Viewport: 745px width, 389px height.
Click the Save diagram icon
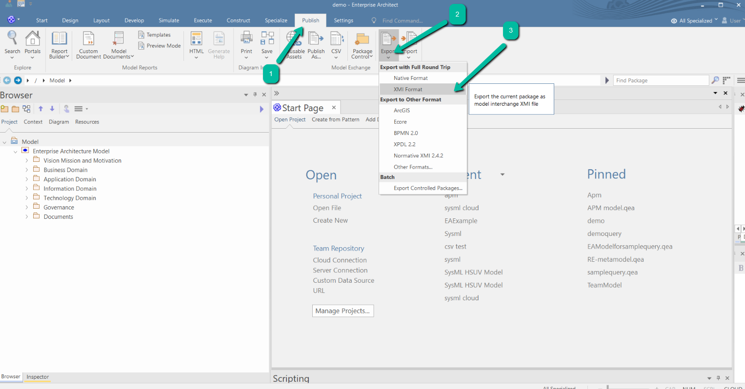[x=267, y=38]
